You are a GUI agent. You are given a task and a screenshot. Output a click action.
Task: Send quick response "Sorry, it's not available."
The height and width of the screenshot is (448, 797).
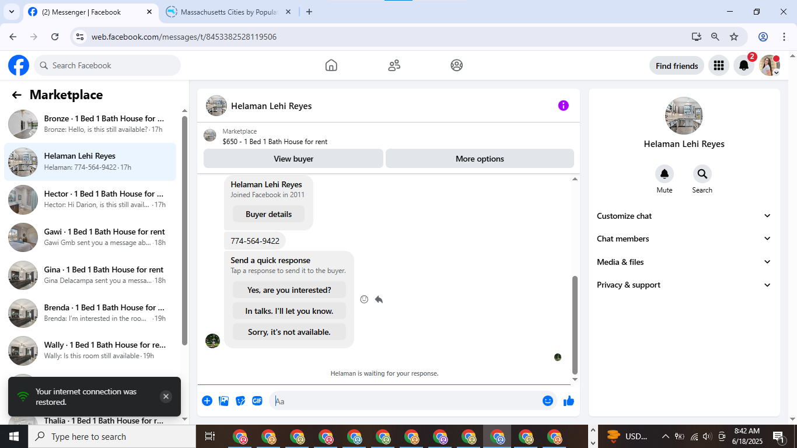click(289, 332)
